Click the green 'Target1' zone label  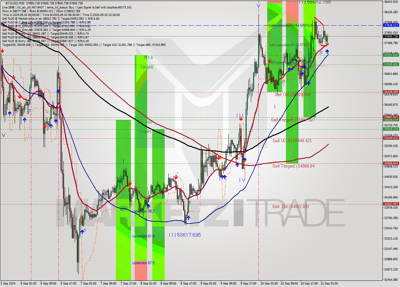(x=145, y=132)
